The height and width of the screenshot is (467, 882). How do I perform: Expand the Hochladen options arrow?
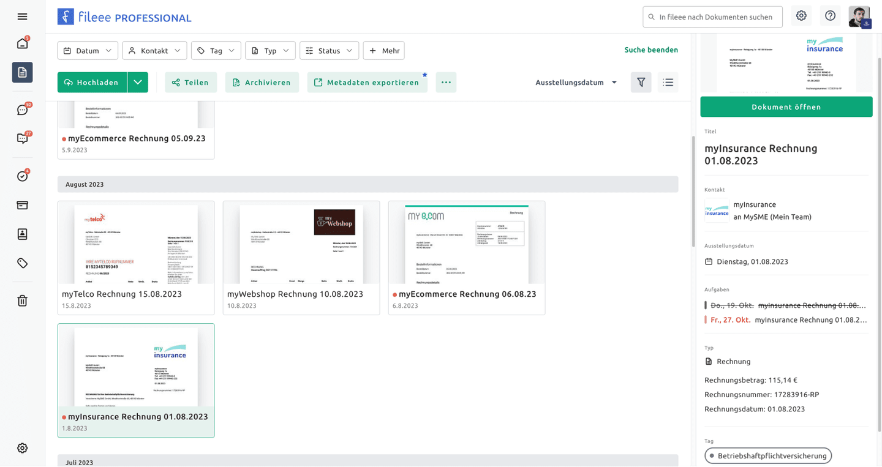(138, 83)
